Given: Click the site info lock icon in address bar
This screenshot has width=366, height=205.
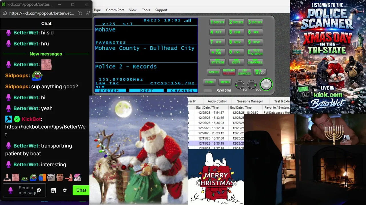Looking at the screenshot, I should (x=5, y=13).
